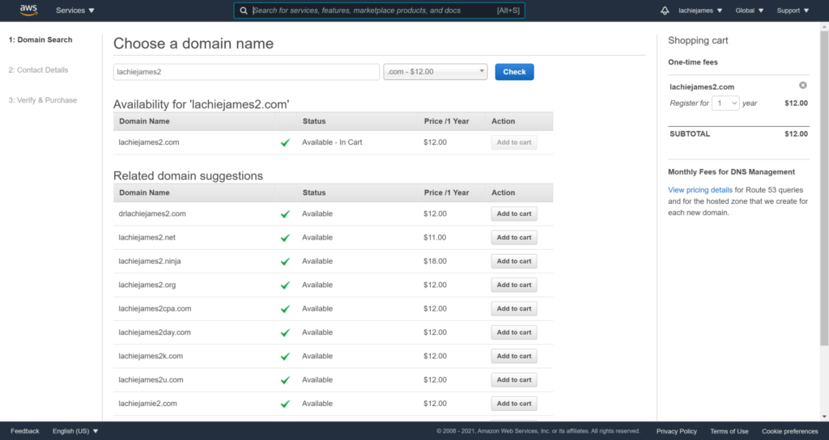This screenshot has height=440, width=829.
Task: Add lachiejames2day.com to cart
Action: pos(514,332)
